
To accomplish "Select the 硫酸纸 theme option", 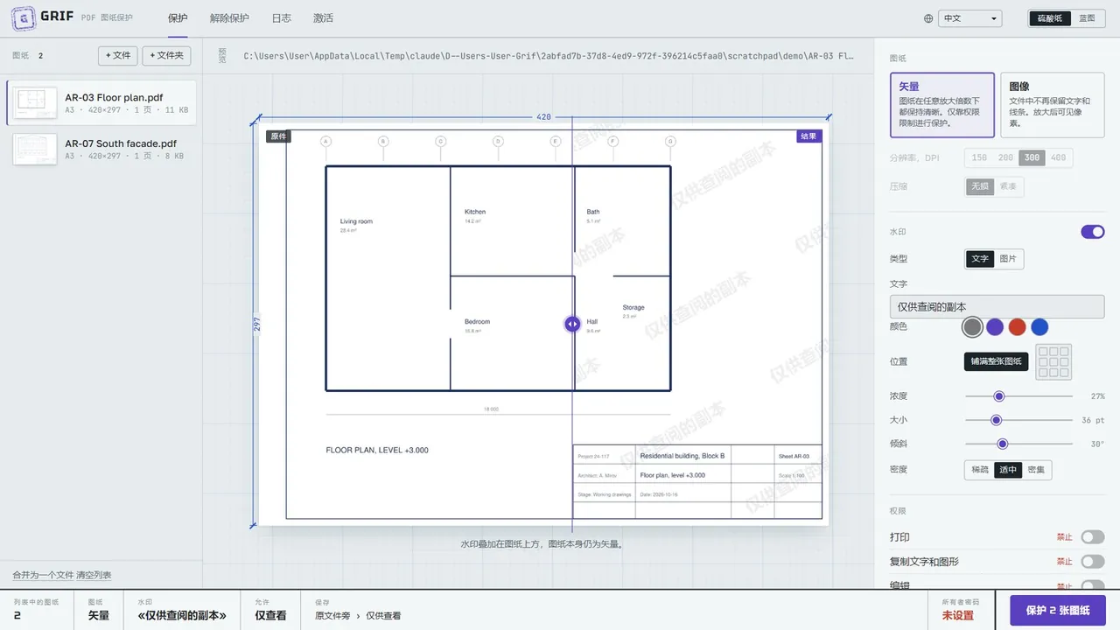I will (1050, 18).
